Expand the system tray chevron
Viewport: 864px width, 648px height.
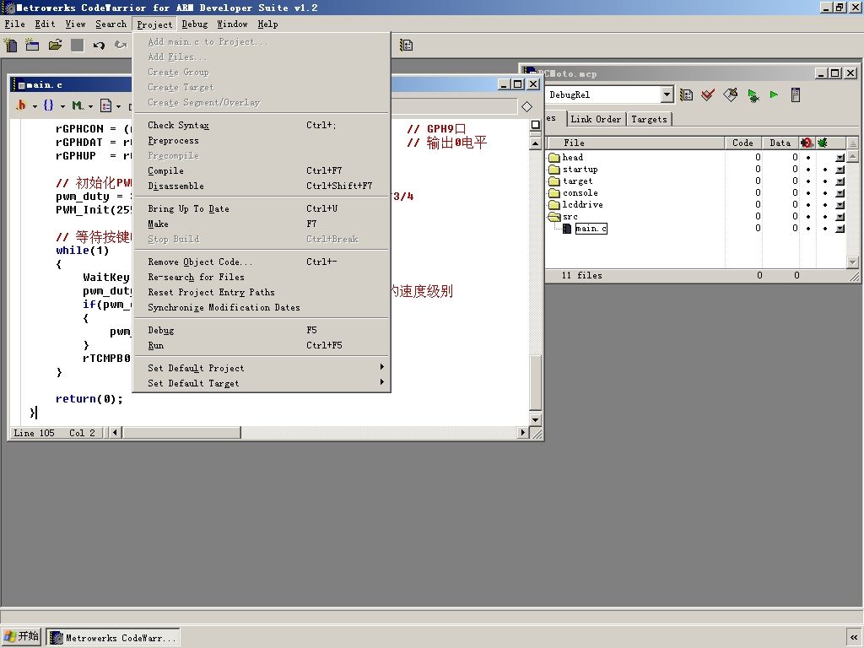[854, 638]
